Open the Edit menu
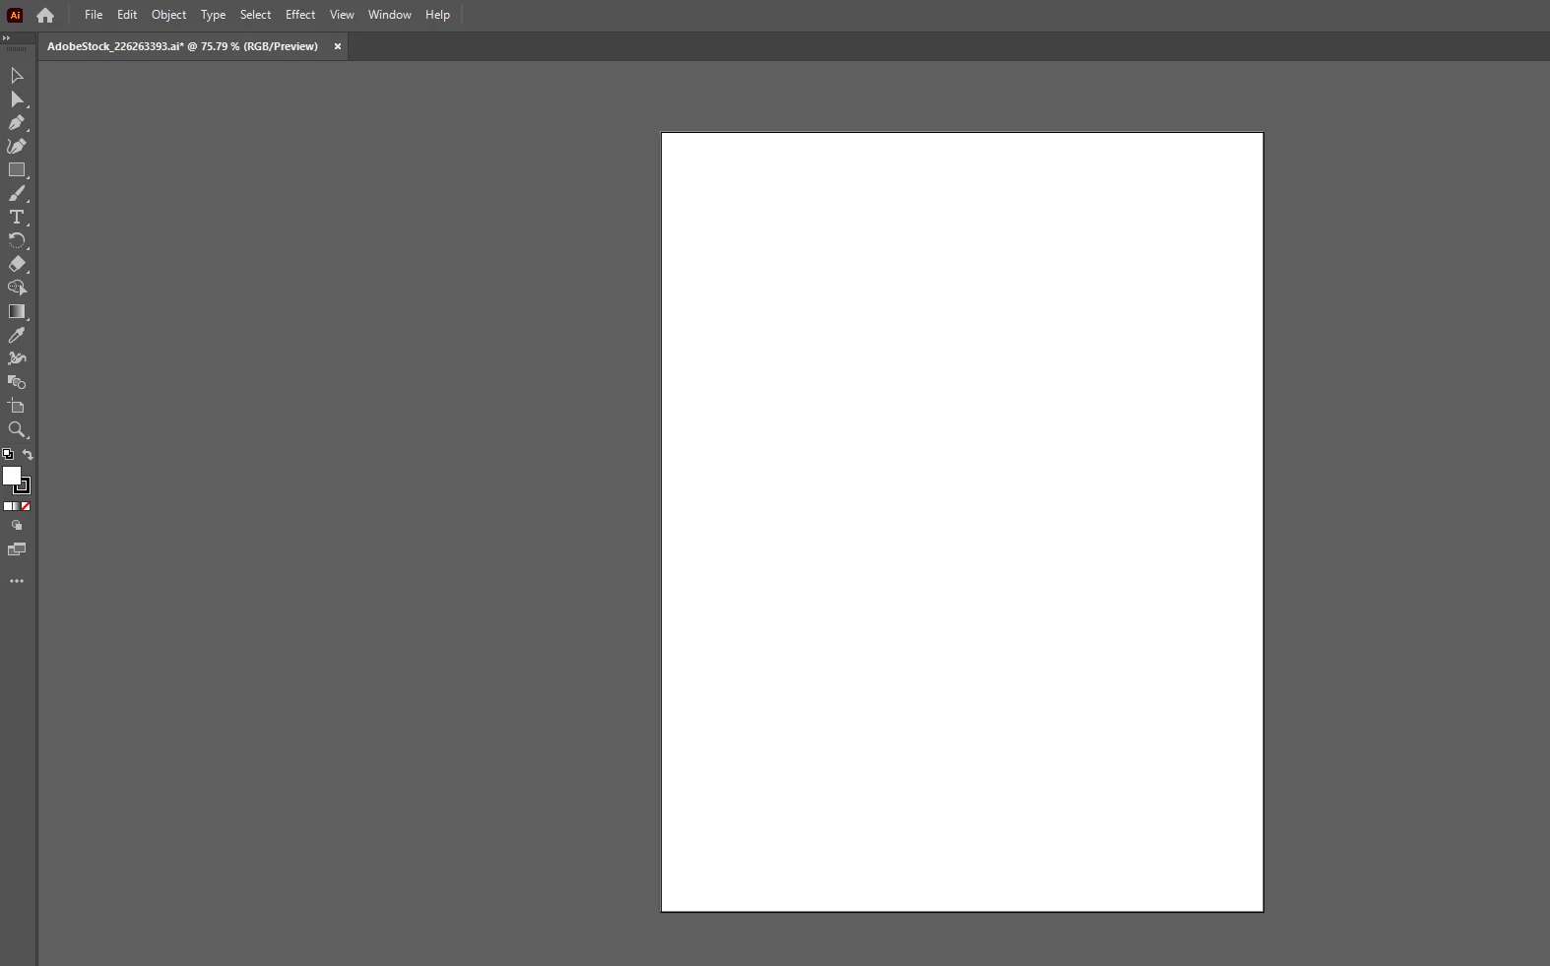The height and width of the screenshot is (966, 1550). coord(127,15)
